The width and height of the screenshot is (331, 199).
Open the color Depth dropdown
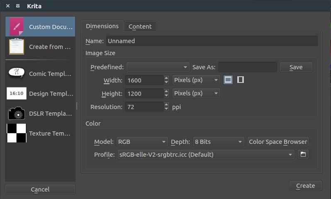pos(219,142)
